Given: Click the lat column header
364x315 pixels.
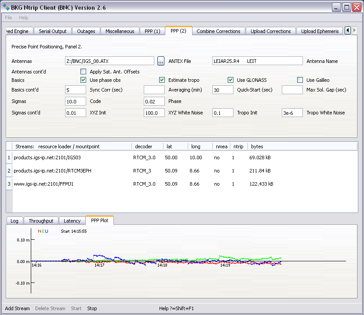Looking at the screenshot, I should 175,147.
